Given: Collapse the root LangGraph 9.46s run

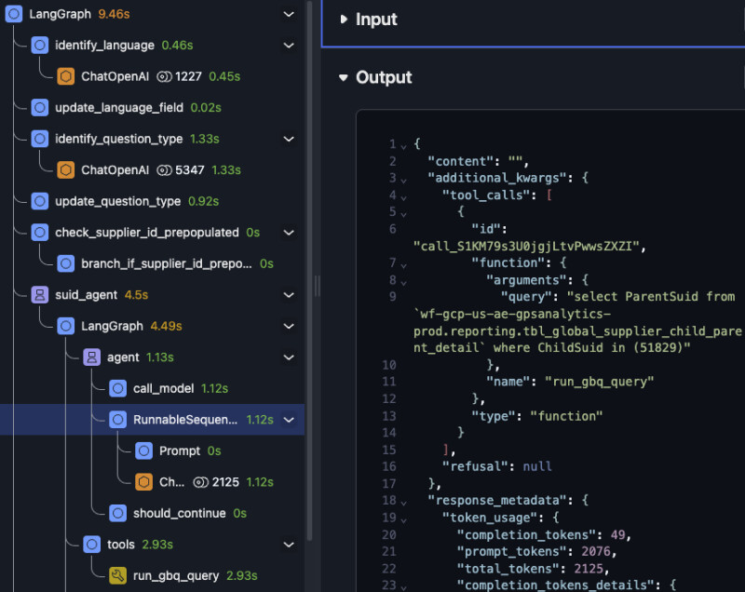Looking at the screenshot, I should point(288,14).
